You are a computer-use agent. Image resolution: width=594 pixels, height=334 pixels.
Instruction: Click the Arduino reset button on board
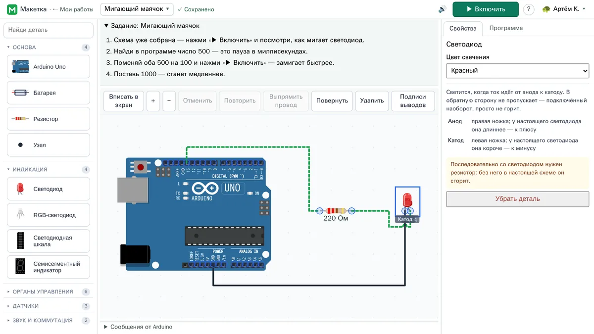click(141, 167)
